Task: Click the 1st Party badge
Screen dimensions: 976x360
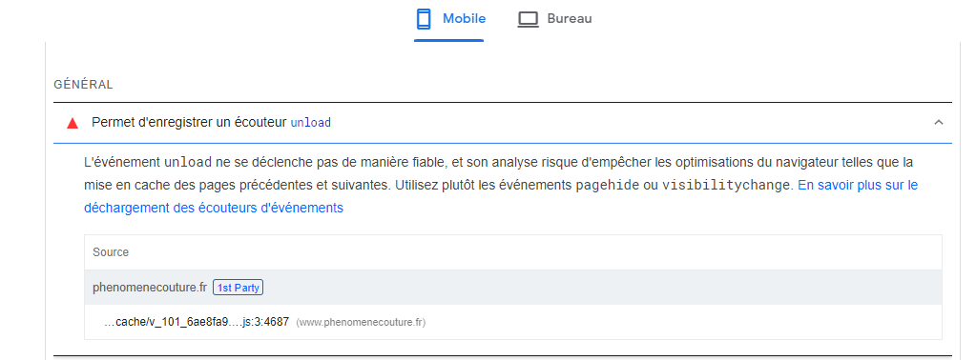Action: coord(238,288)
